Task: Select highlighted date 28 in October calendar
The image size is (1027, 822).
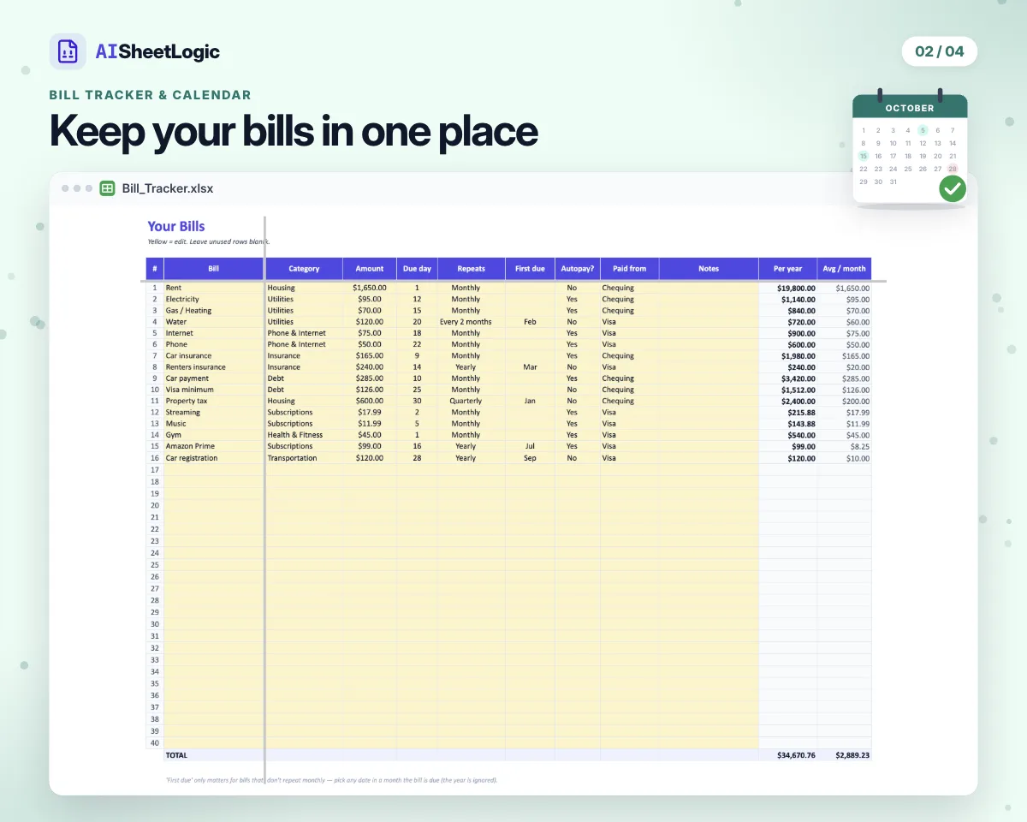Action: pos(953,169)
